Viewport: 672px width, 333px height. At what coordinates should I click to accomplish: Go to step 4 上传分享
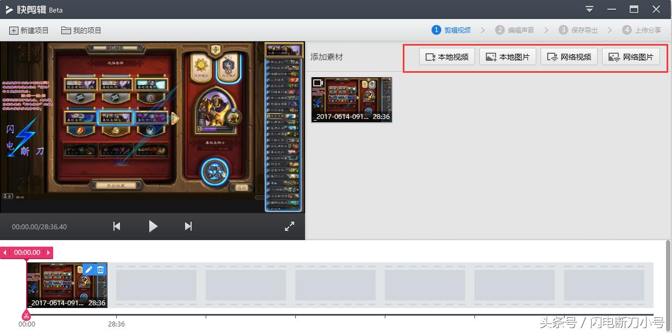click(x=642, y=30)
